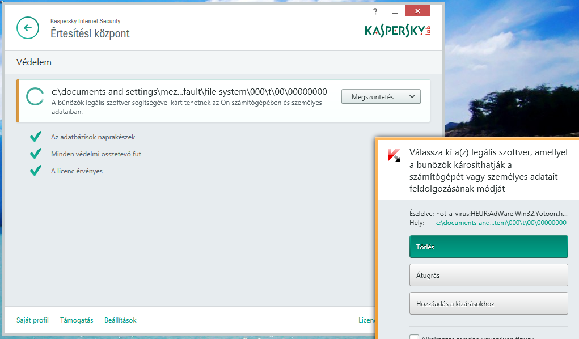Click the Kaspersky Internet Security subtitle
579x339 pixels.
(x=85, y=21)
